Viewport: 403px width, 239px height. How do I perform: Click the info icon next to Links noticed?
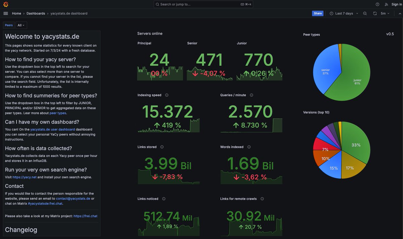(164, 198)
